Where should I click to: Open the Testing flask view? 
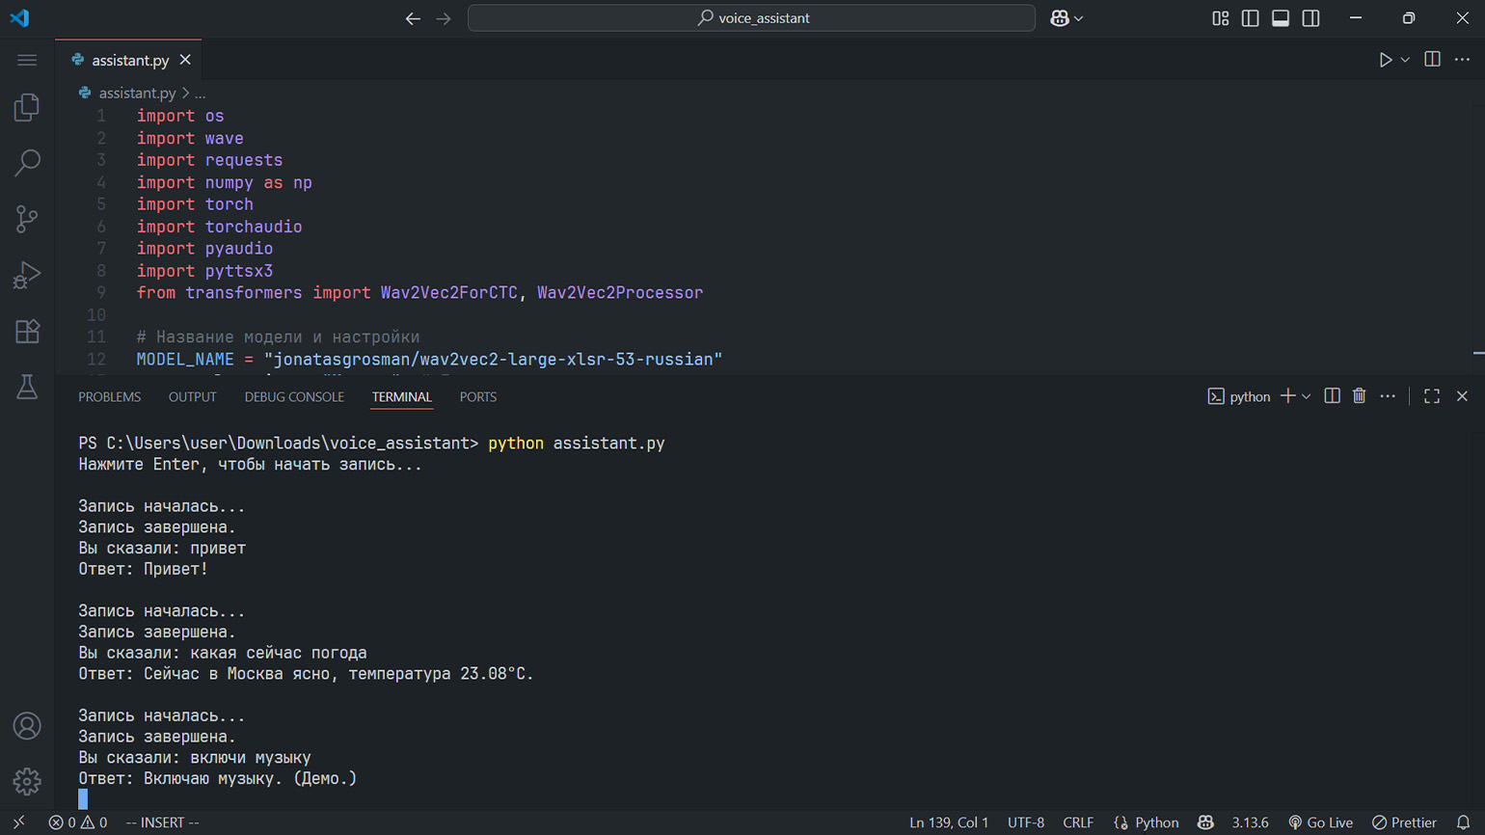coord(27,387)
